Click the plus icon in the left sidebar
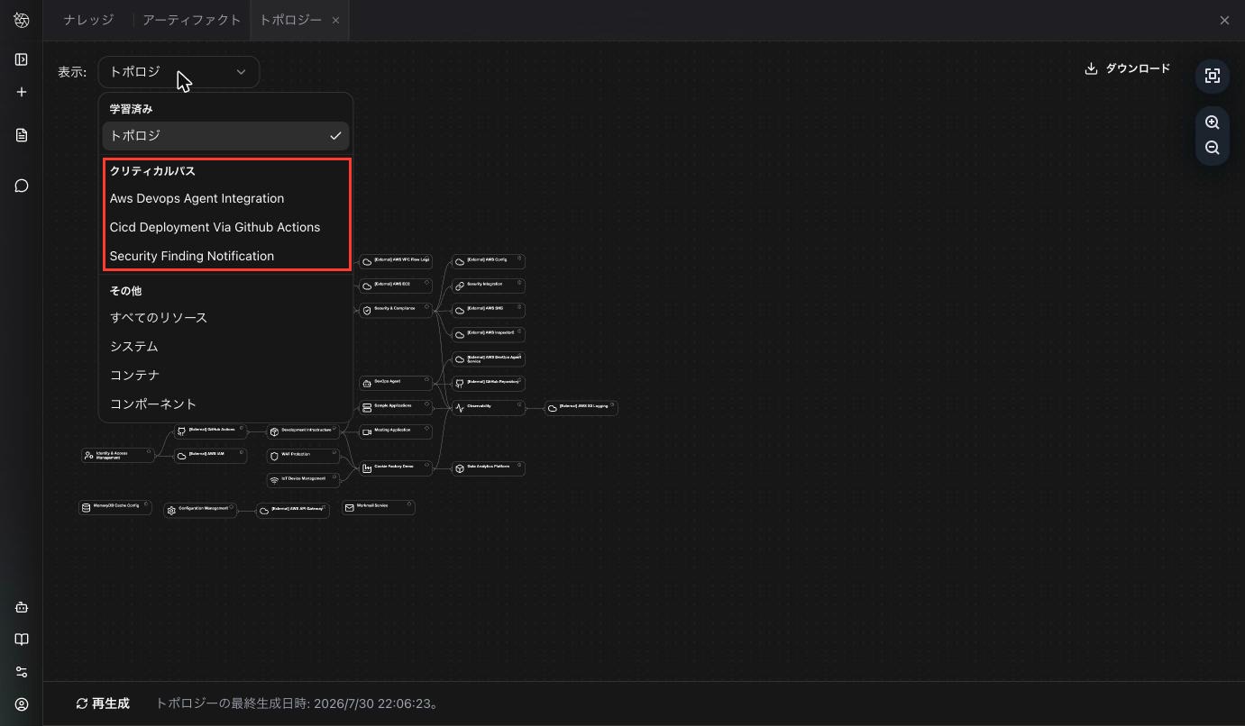Viewport: 1245px width, 726px height. pos(22,92)
